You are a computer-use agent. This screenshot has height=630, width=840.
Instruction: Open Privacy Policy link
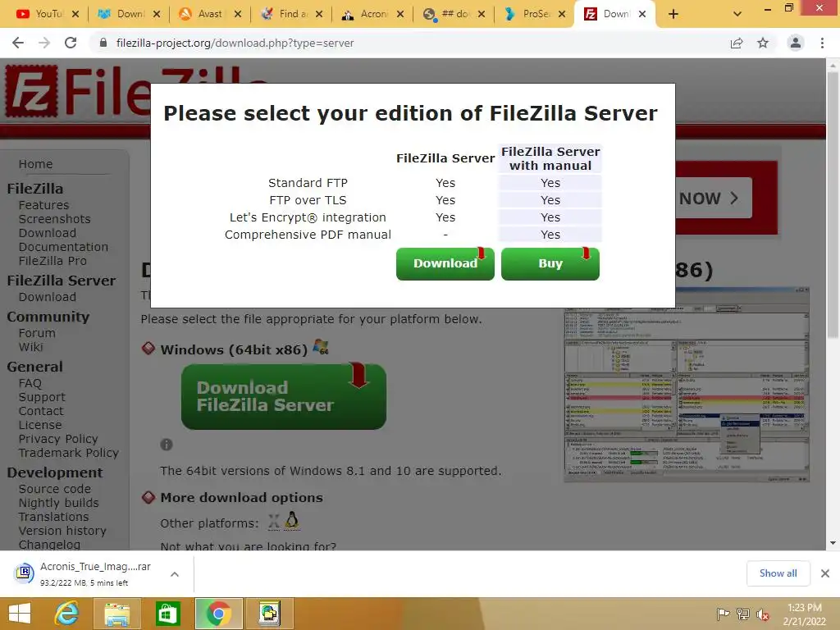[58, 440]
